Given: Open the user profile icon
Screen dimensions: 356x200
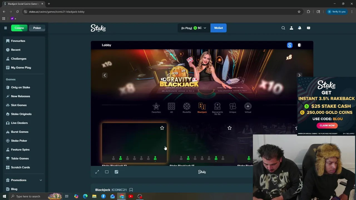Looking at the screenshot, I should tap(291, 28).
